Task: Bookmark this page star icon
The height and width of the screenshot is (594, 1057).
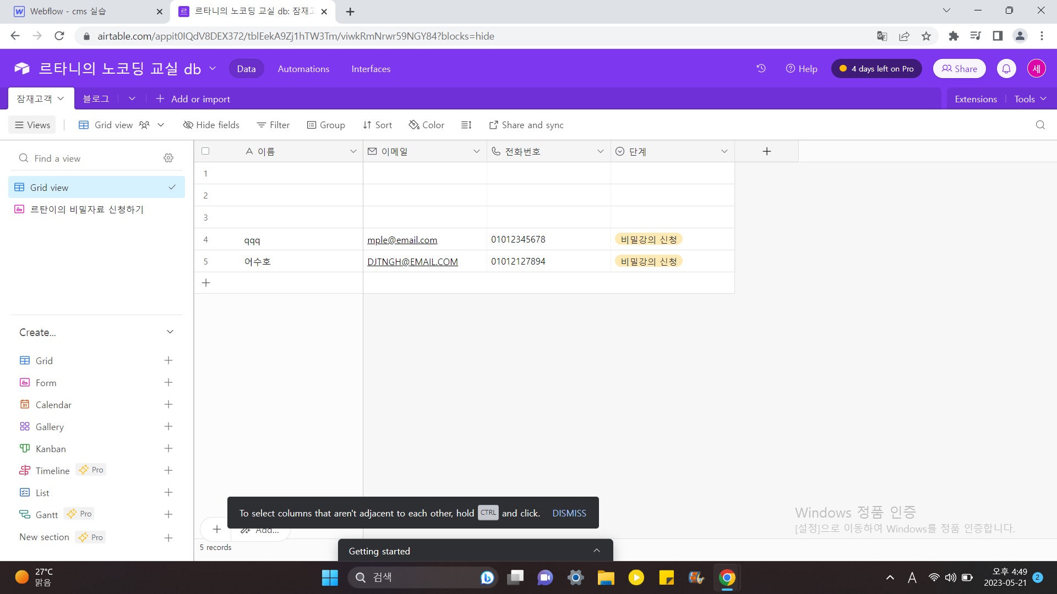Action: coord(926,36)
